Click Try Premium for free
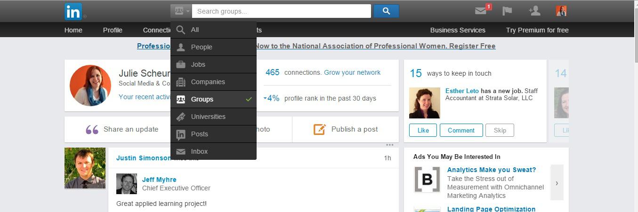The height and width of the screenshot is (212, 638). point(537,30)
